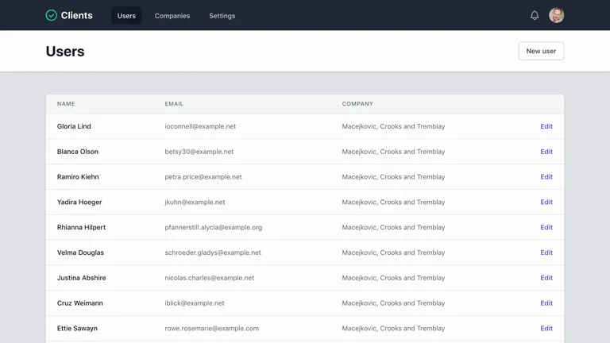Edit Blanca Olson's entry
Image resolution: width=610 pixels, height=343 pixels.
pyautogui.click(x=546, y=152)
